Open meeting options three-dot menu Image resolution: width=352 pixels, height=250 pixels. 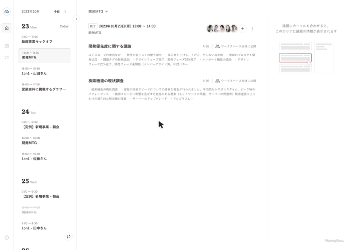click(x=252, y=29)
